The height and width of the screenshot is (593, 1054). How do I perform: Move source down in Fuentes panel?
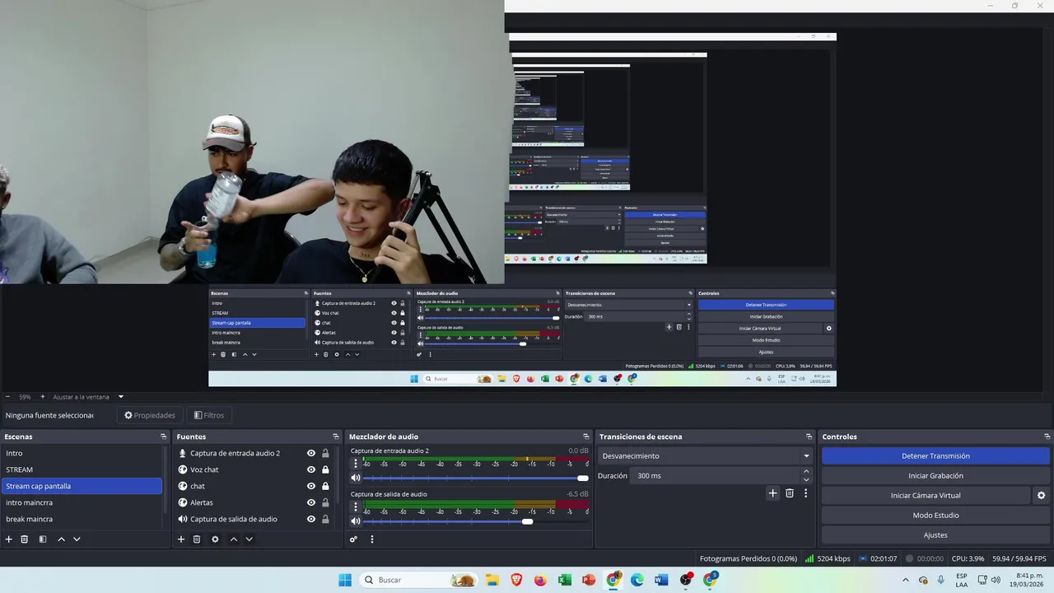coord(249,539)
